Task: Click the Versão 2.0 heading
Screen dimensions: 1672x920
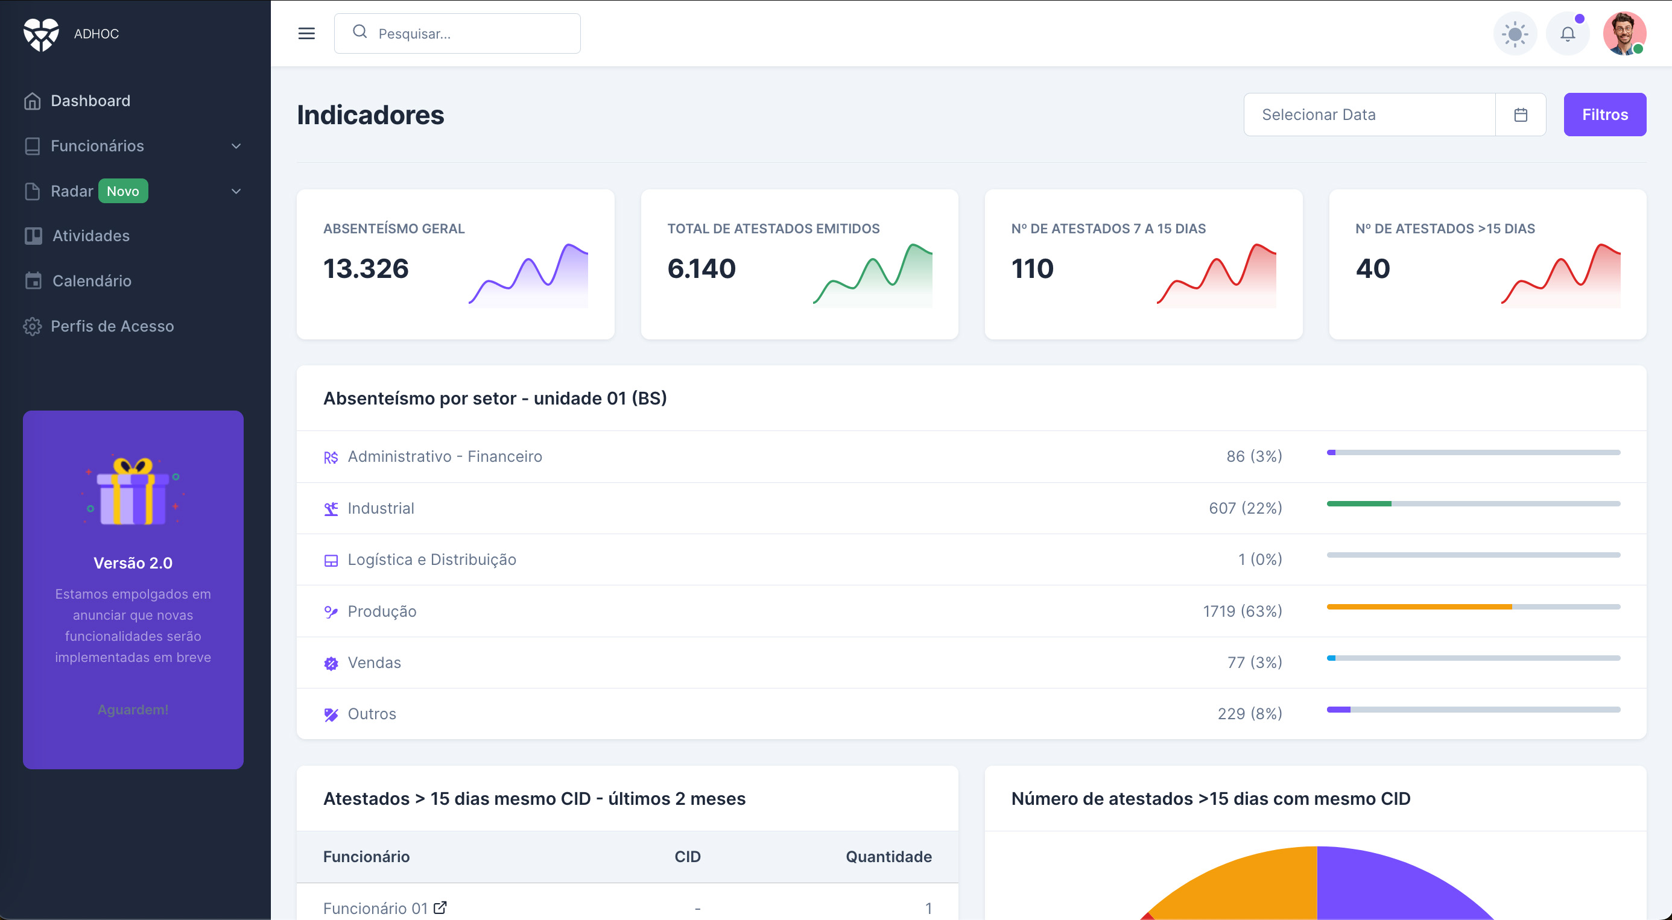Action: [x=133, y=563]
